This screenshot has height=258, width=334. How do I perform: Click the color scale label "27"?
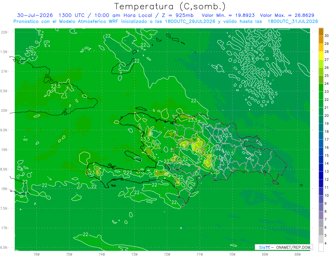tap(327, 60)
